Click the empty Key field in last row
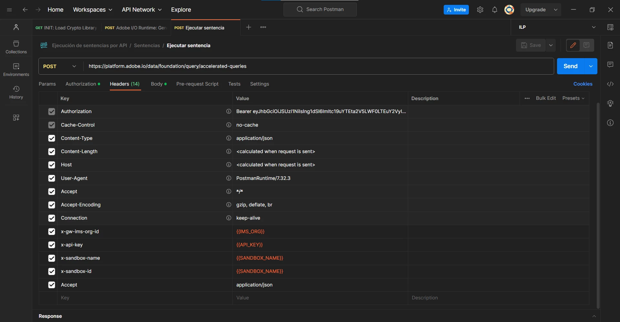Screen dimensions: 620x322 pos(145,298)
